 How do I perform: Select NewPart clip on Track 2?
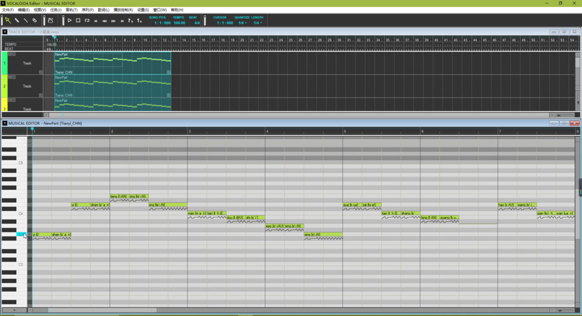point(113,87)
